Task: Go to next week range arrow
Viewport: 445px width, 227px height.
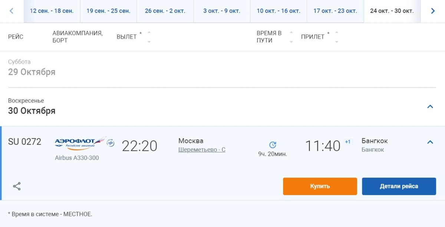Action: click(x=433, y=11)
